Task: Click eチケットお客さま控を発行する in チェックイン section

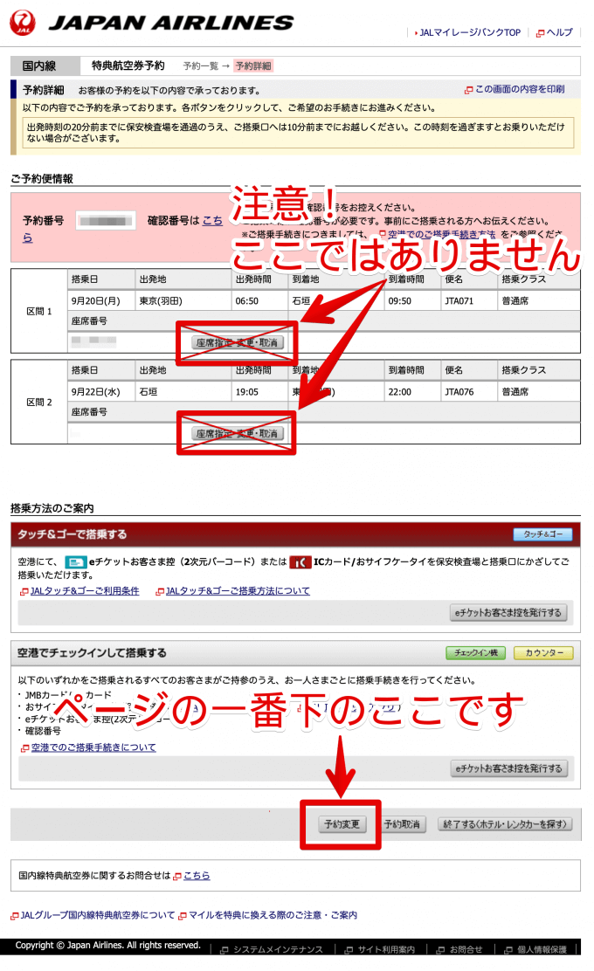Action: point(508,768)
